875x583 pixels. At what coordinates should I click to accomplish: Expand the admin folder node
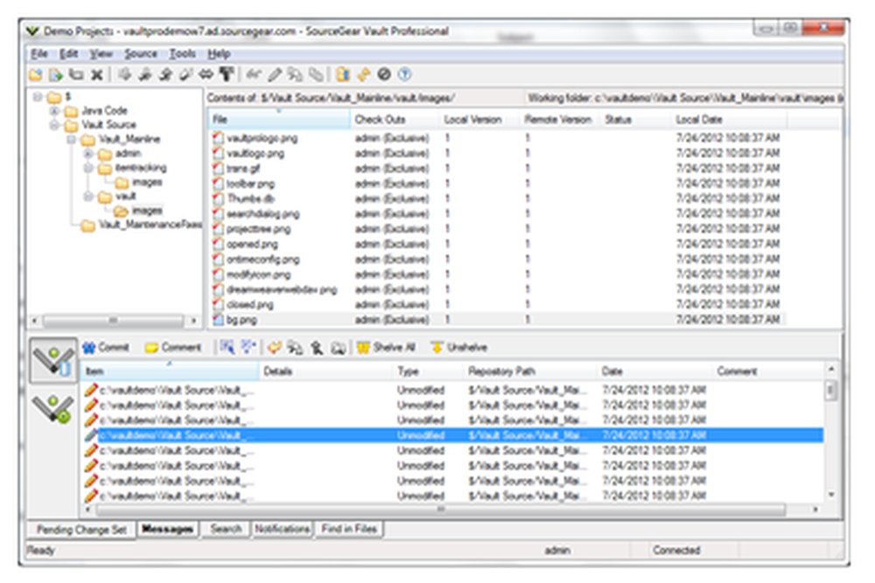88,153
